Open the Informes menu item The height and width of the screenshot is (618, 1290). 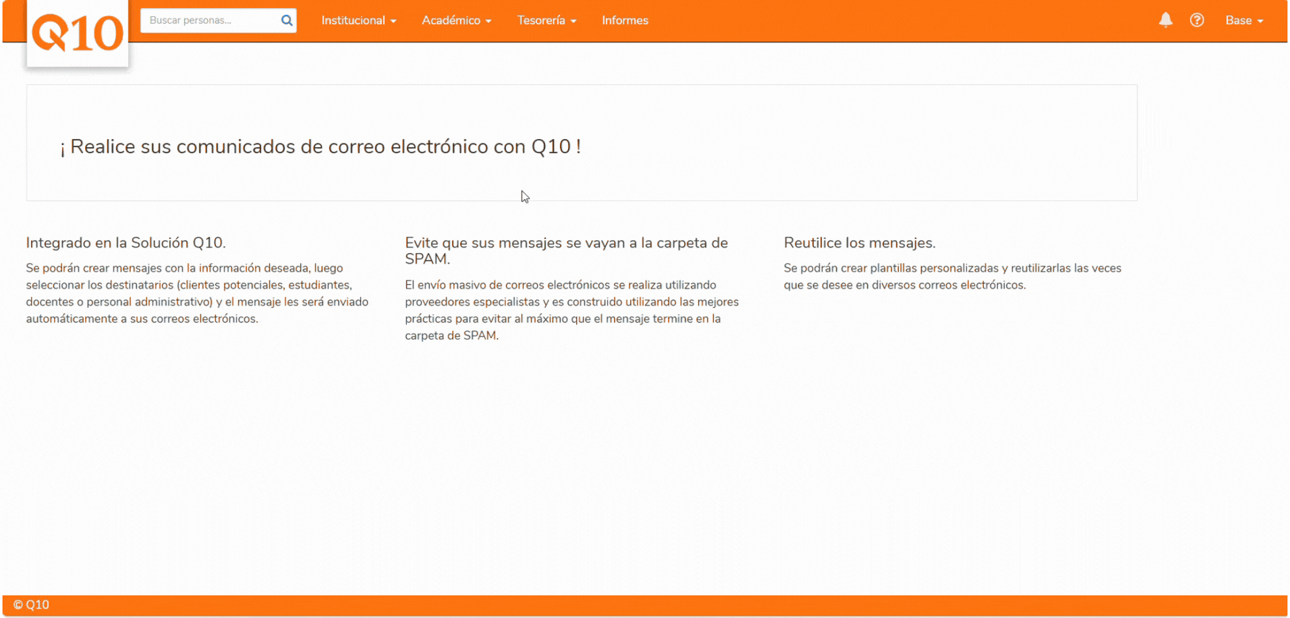(625, 20)
